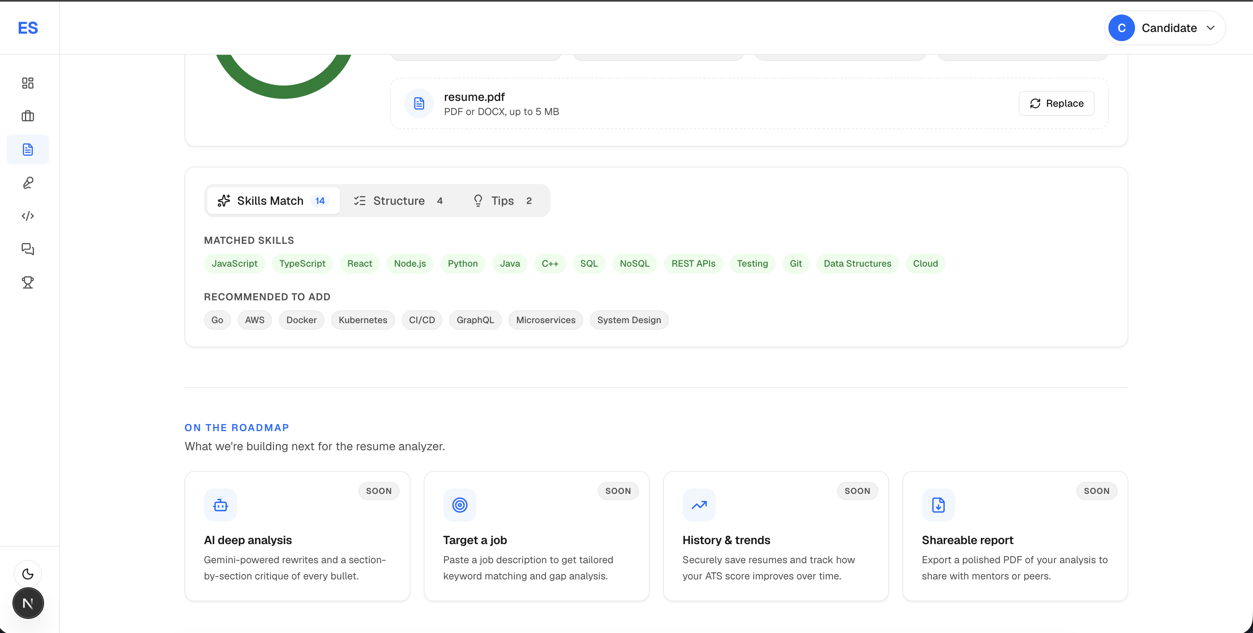Open the Candidate account dropdown
This screenshot has height=633, width=1253.
tap(1165, 28)
